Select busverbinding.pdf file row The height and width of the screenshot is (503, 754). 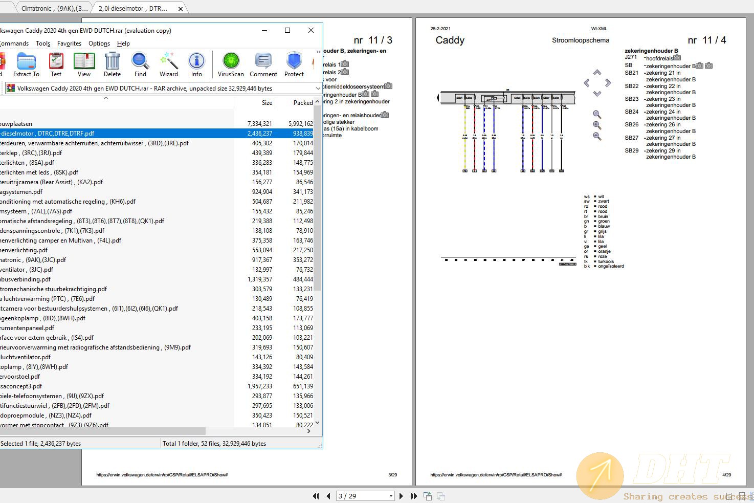[x=157, y=279]
